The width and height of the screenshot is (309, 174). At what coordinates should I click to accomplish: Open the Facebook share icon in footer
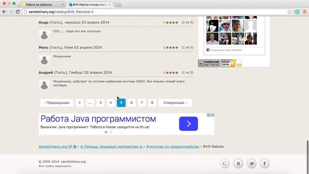tap(265, 163)
